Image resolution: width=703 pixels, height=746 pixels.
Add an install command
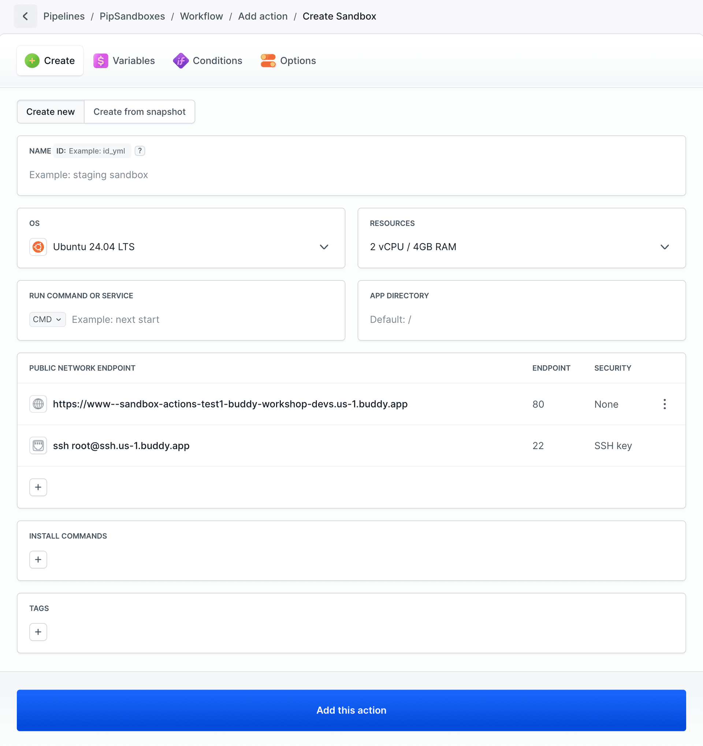(38, 559)
